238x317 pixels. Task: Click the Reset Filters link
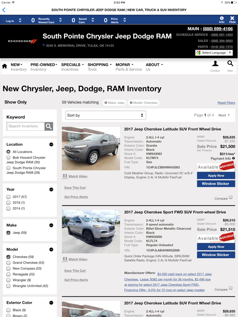click(226, 103)
